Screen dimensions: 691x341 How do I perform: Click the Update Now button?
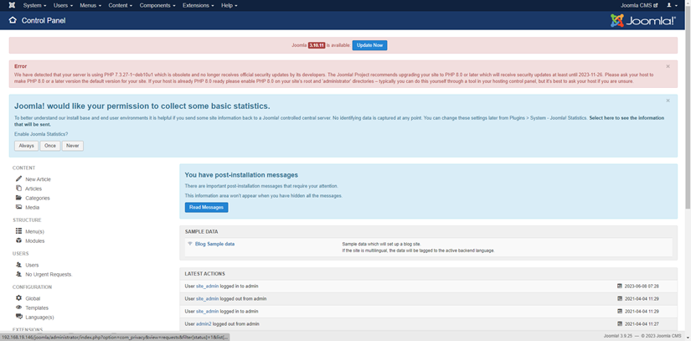pyautogui.click(x=369, y=45)
